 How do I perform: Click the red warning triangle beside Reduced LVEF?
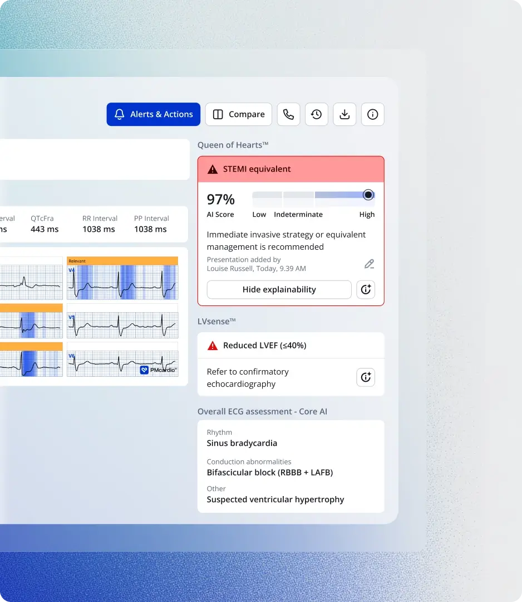(x=213, y=346)
